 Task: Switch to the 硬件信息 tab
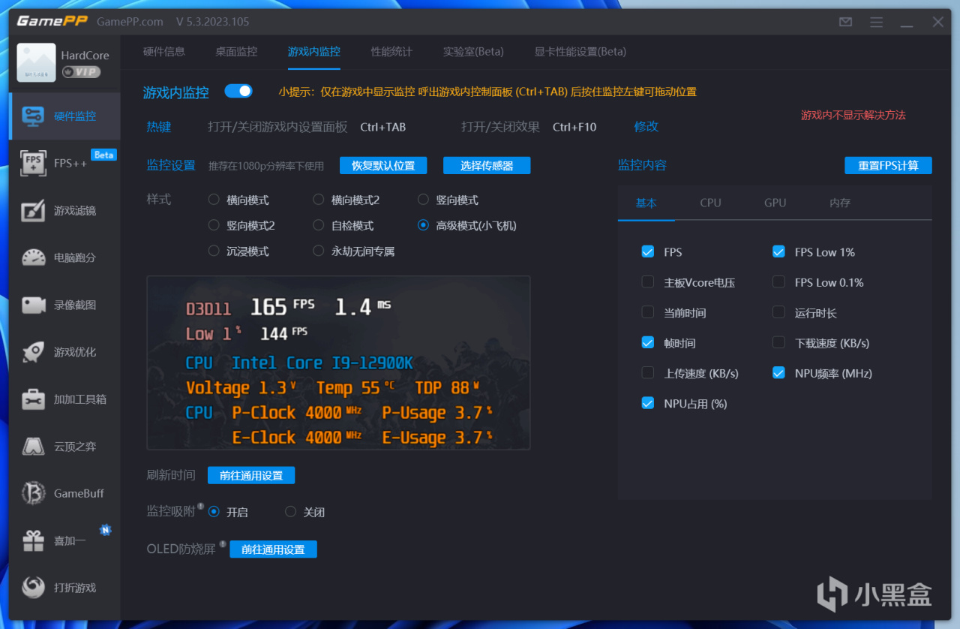[x=164, y=52]
